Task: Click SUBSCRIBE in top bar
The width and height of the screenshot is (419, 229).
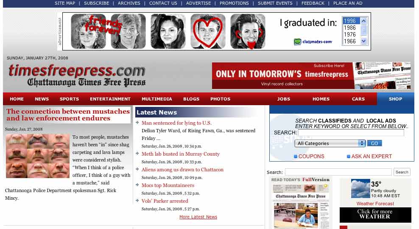Action: click(96, 3)
